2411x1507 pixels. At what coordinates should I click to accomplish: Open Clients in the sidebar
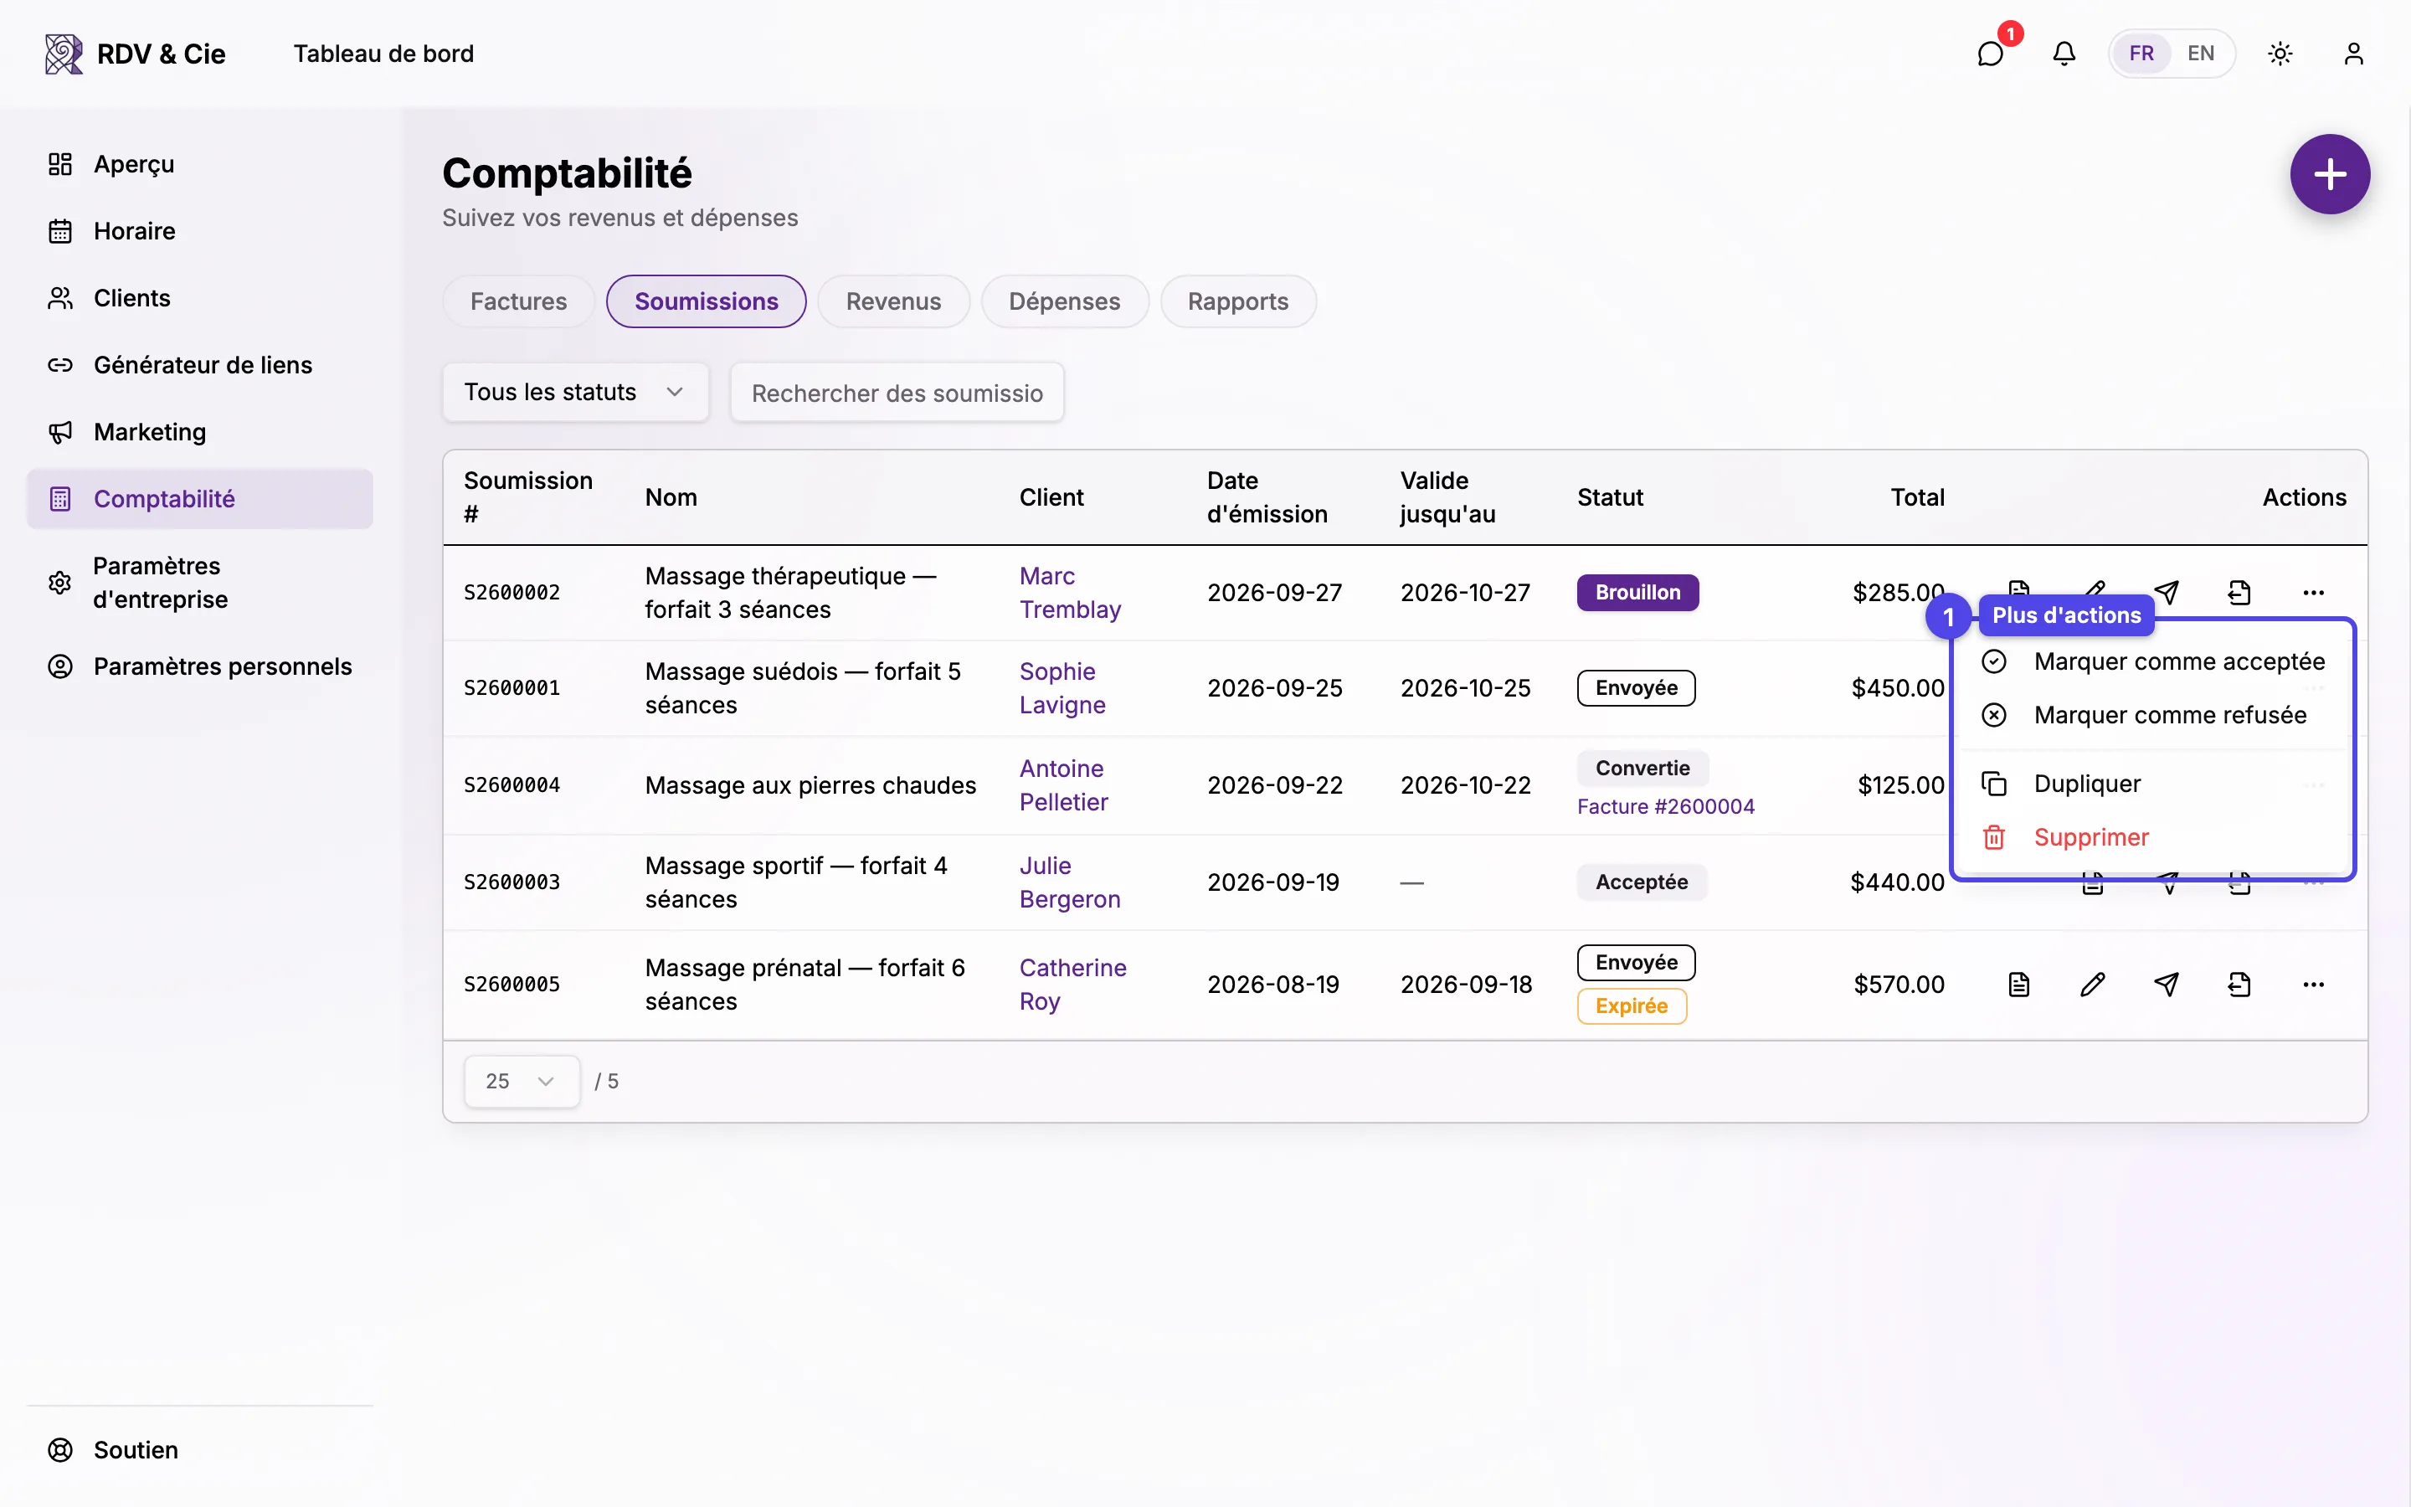199,298
